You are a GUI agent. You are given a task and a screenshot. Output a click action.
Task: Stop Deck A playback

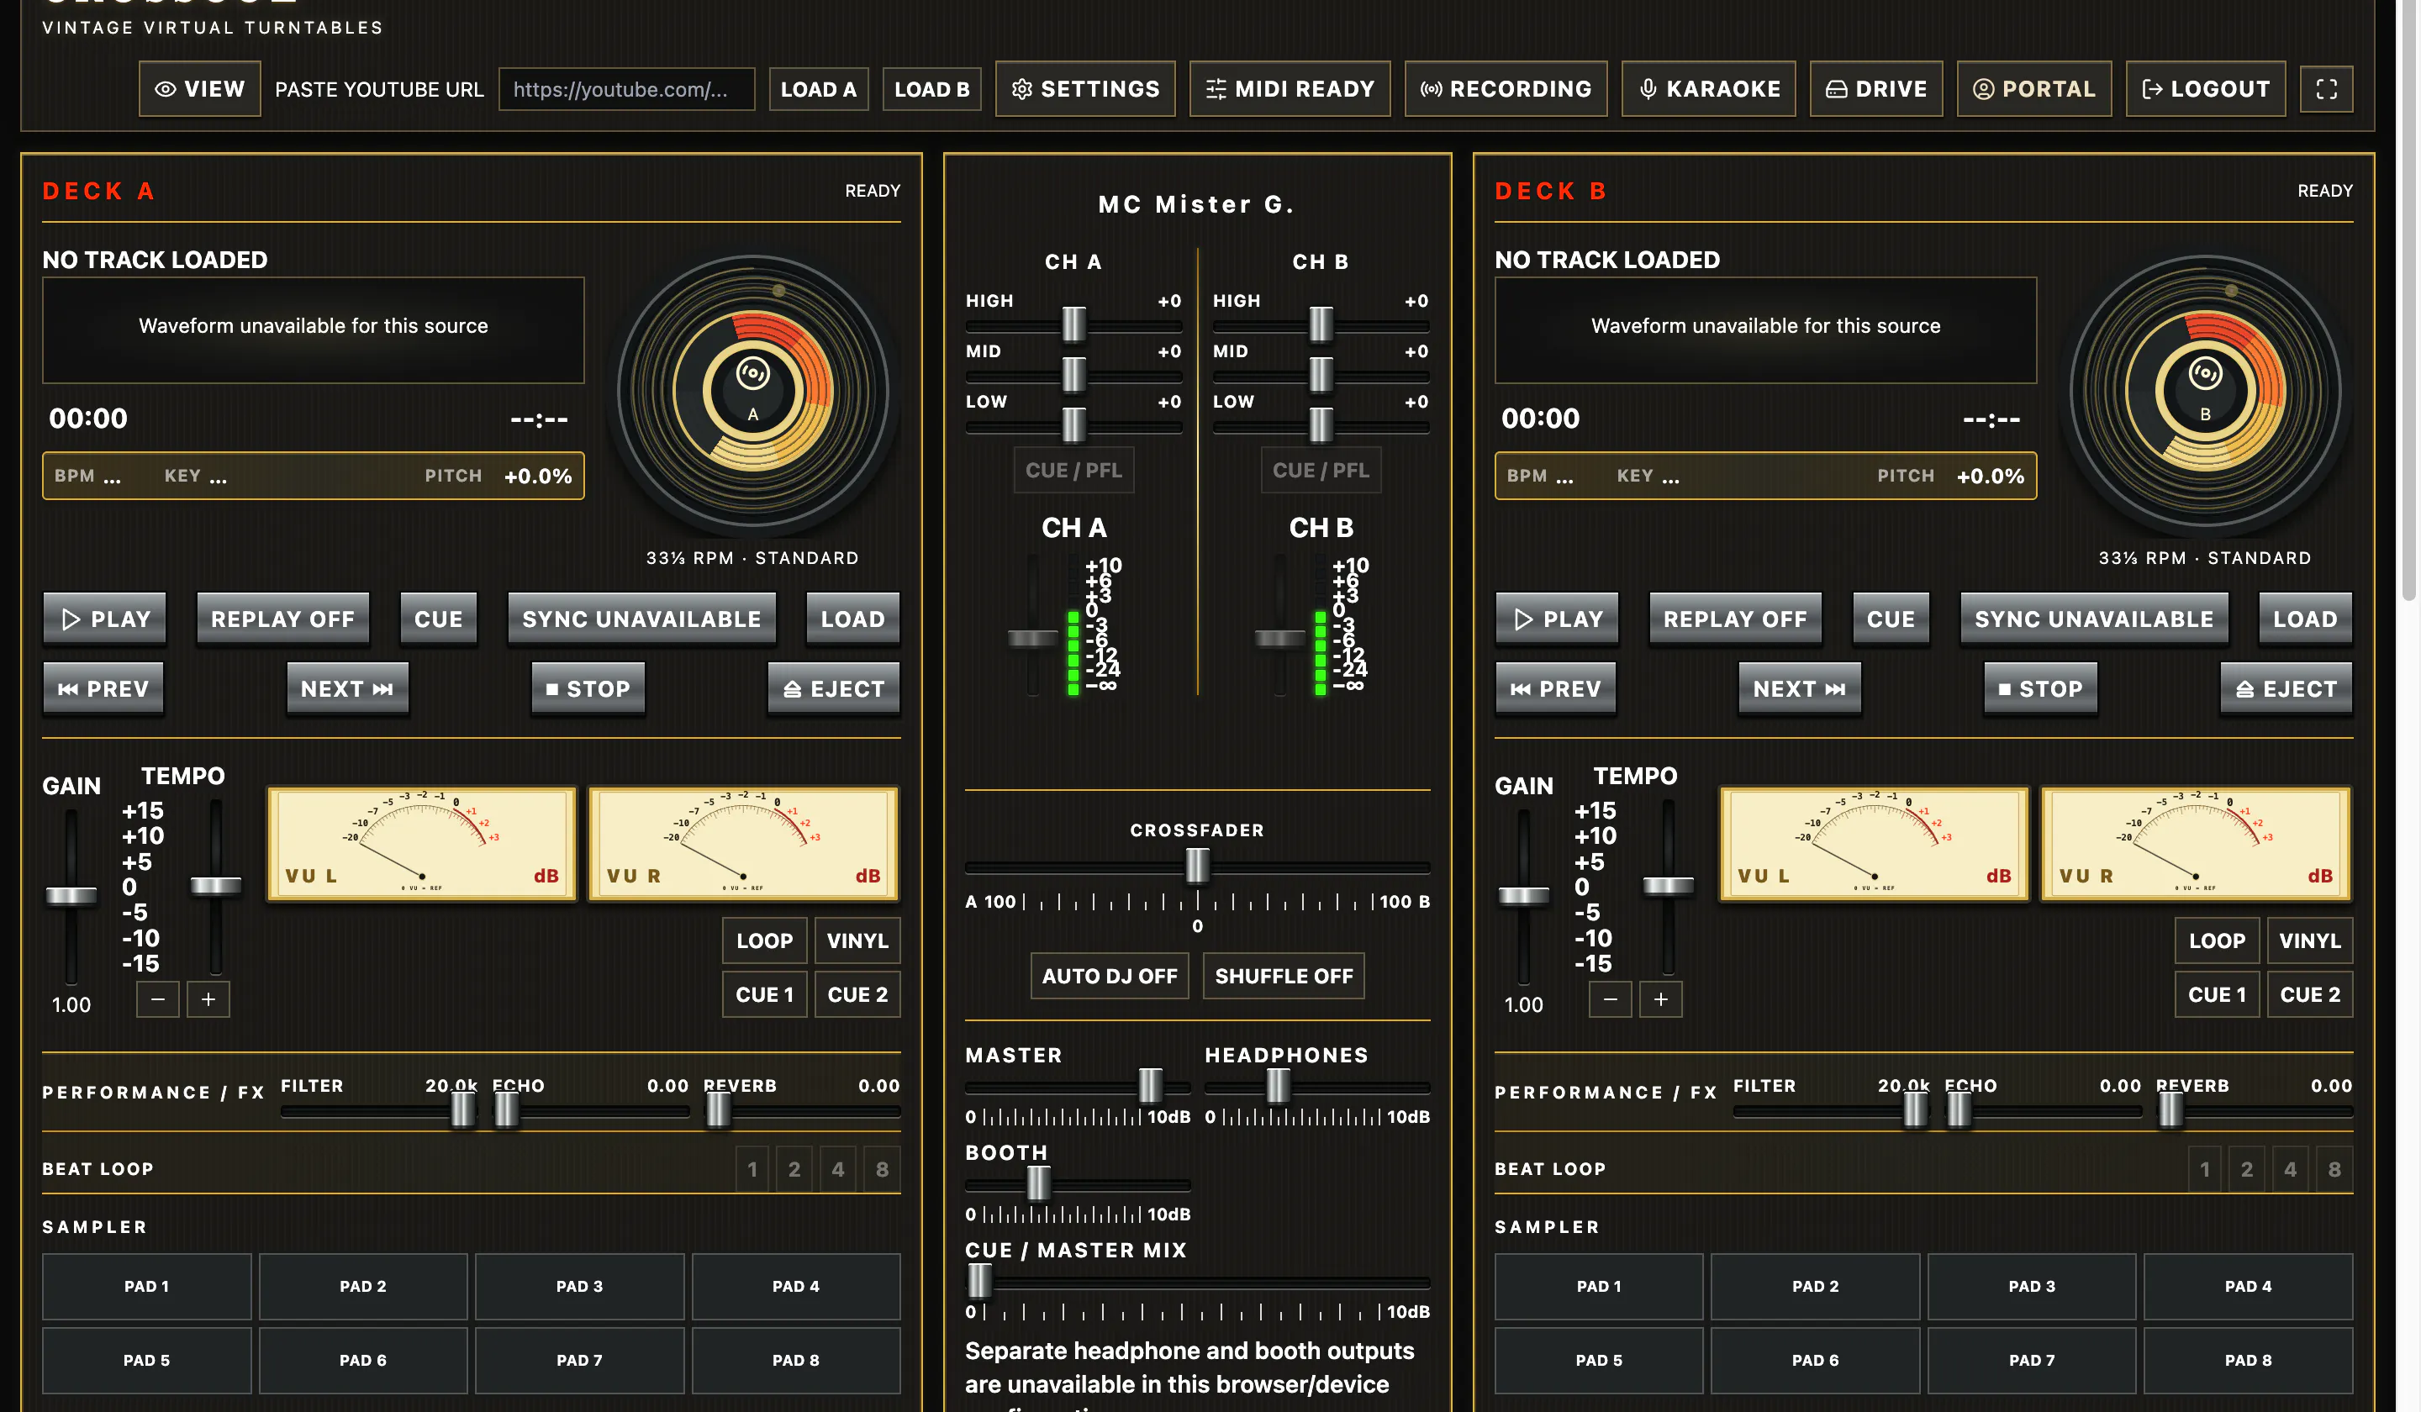click(x=588, y=688)
